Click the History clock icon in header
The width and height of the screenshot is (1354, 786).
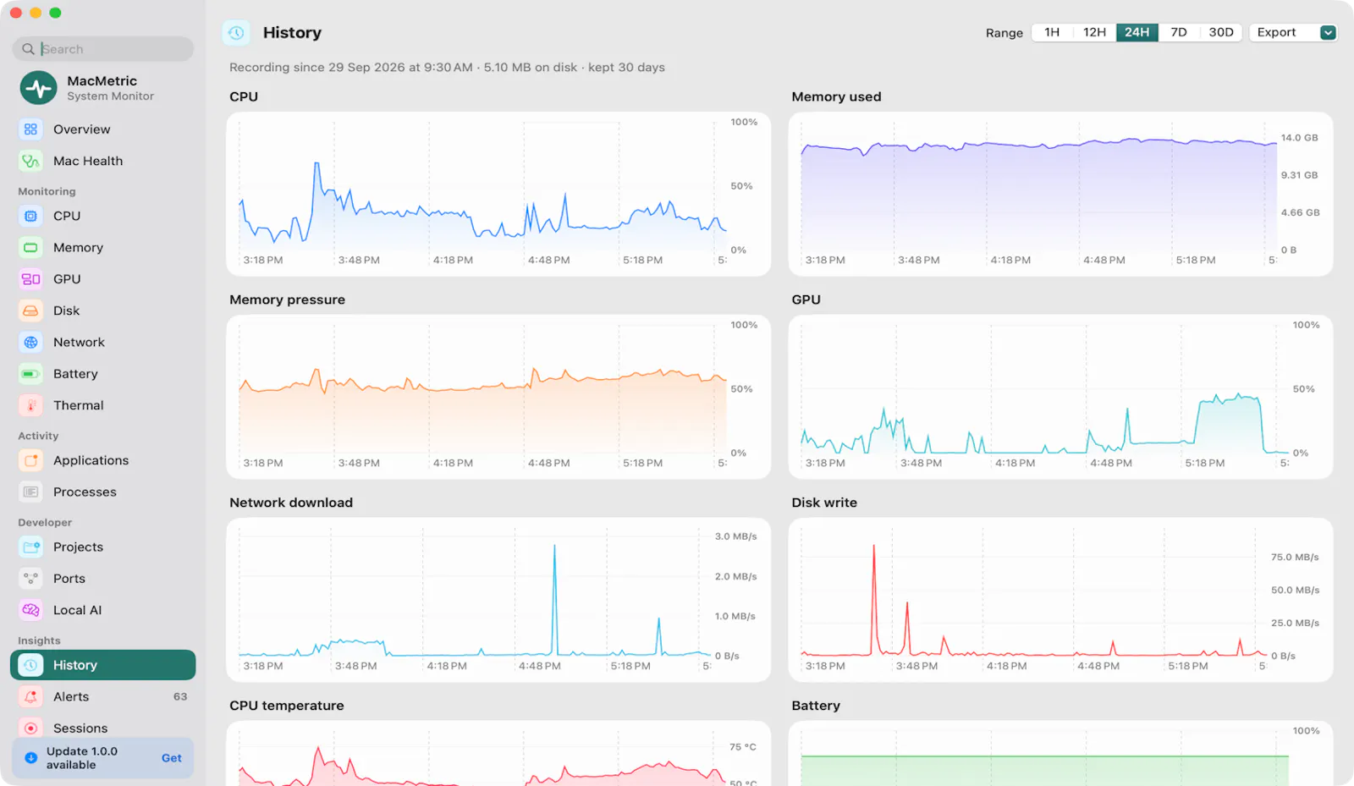[236, 33]
